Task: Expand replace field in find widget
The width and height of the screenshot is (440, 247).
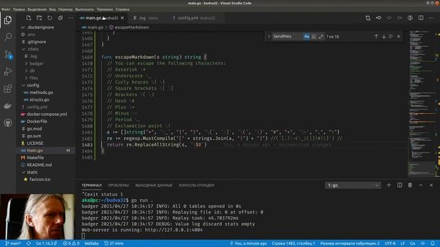Action: [x=269, y=36]
